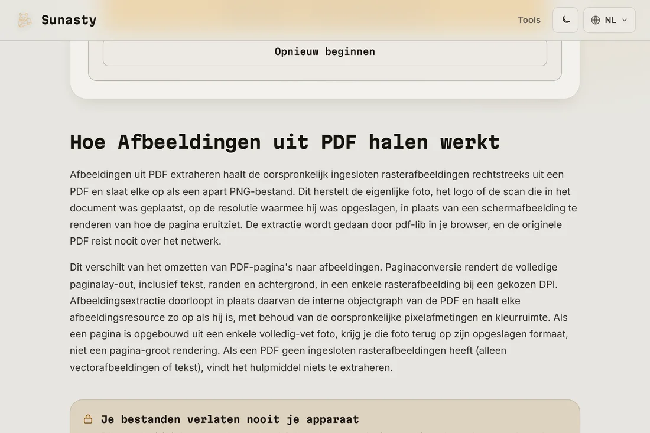Toggle dark mode with the moon icon
The width and height of the screenshot is (650, 433).
click(565, 20)
